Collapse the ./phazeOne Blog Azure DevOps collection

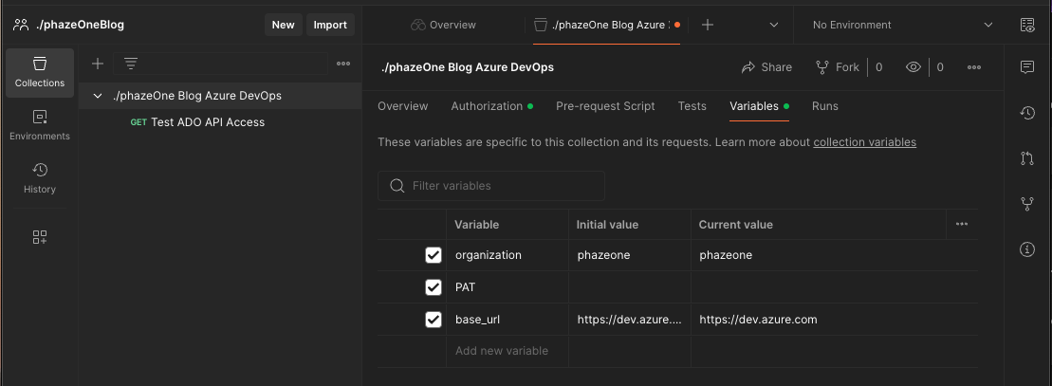click(x=98, y=96)
